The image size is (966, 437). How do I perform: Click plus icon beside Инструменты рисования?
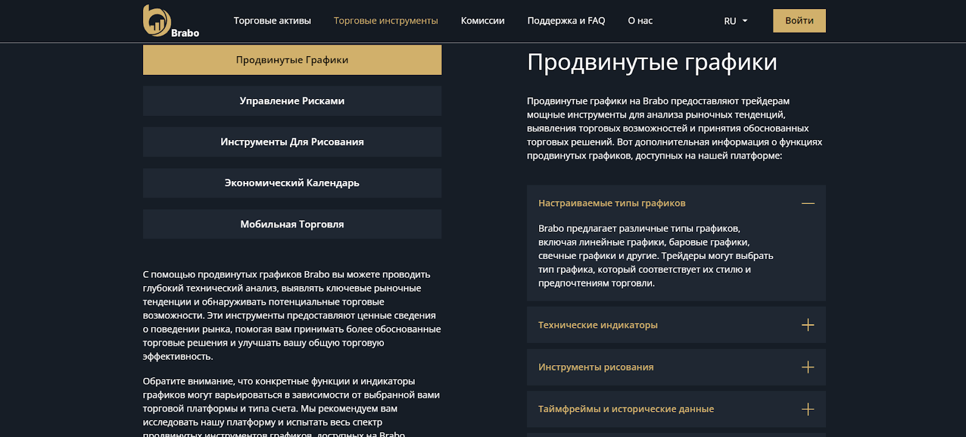point(808,367)
